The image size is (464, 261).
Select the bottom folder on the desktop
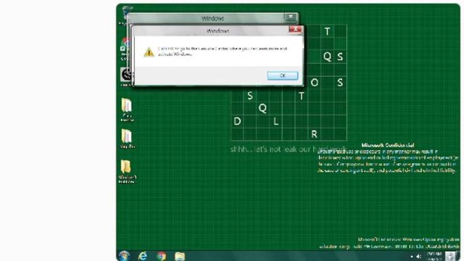point(127,172)
